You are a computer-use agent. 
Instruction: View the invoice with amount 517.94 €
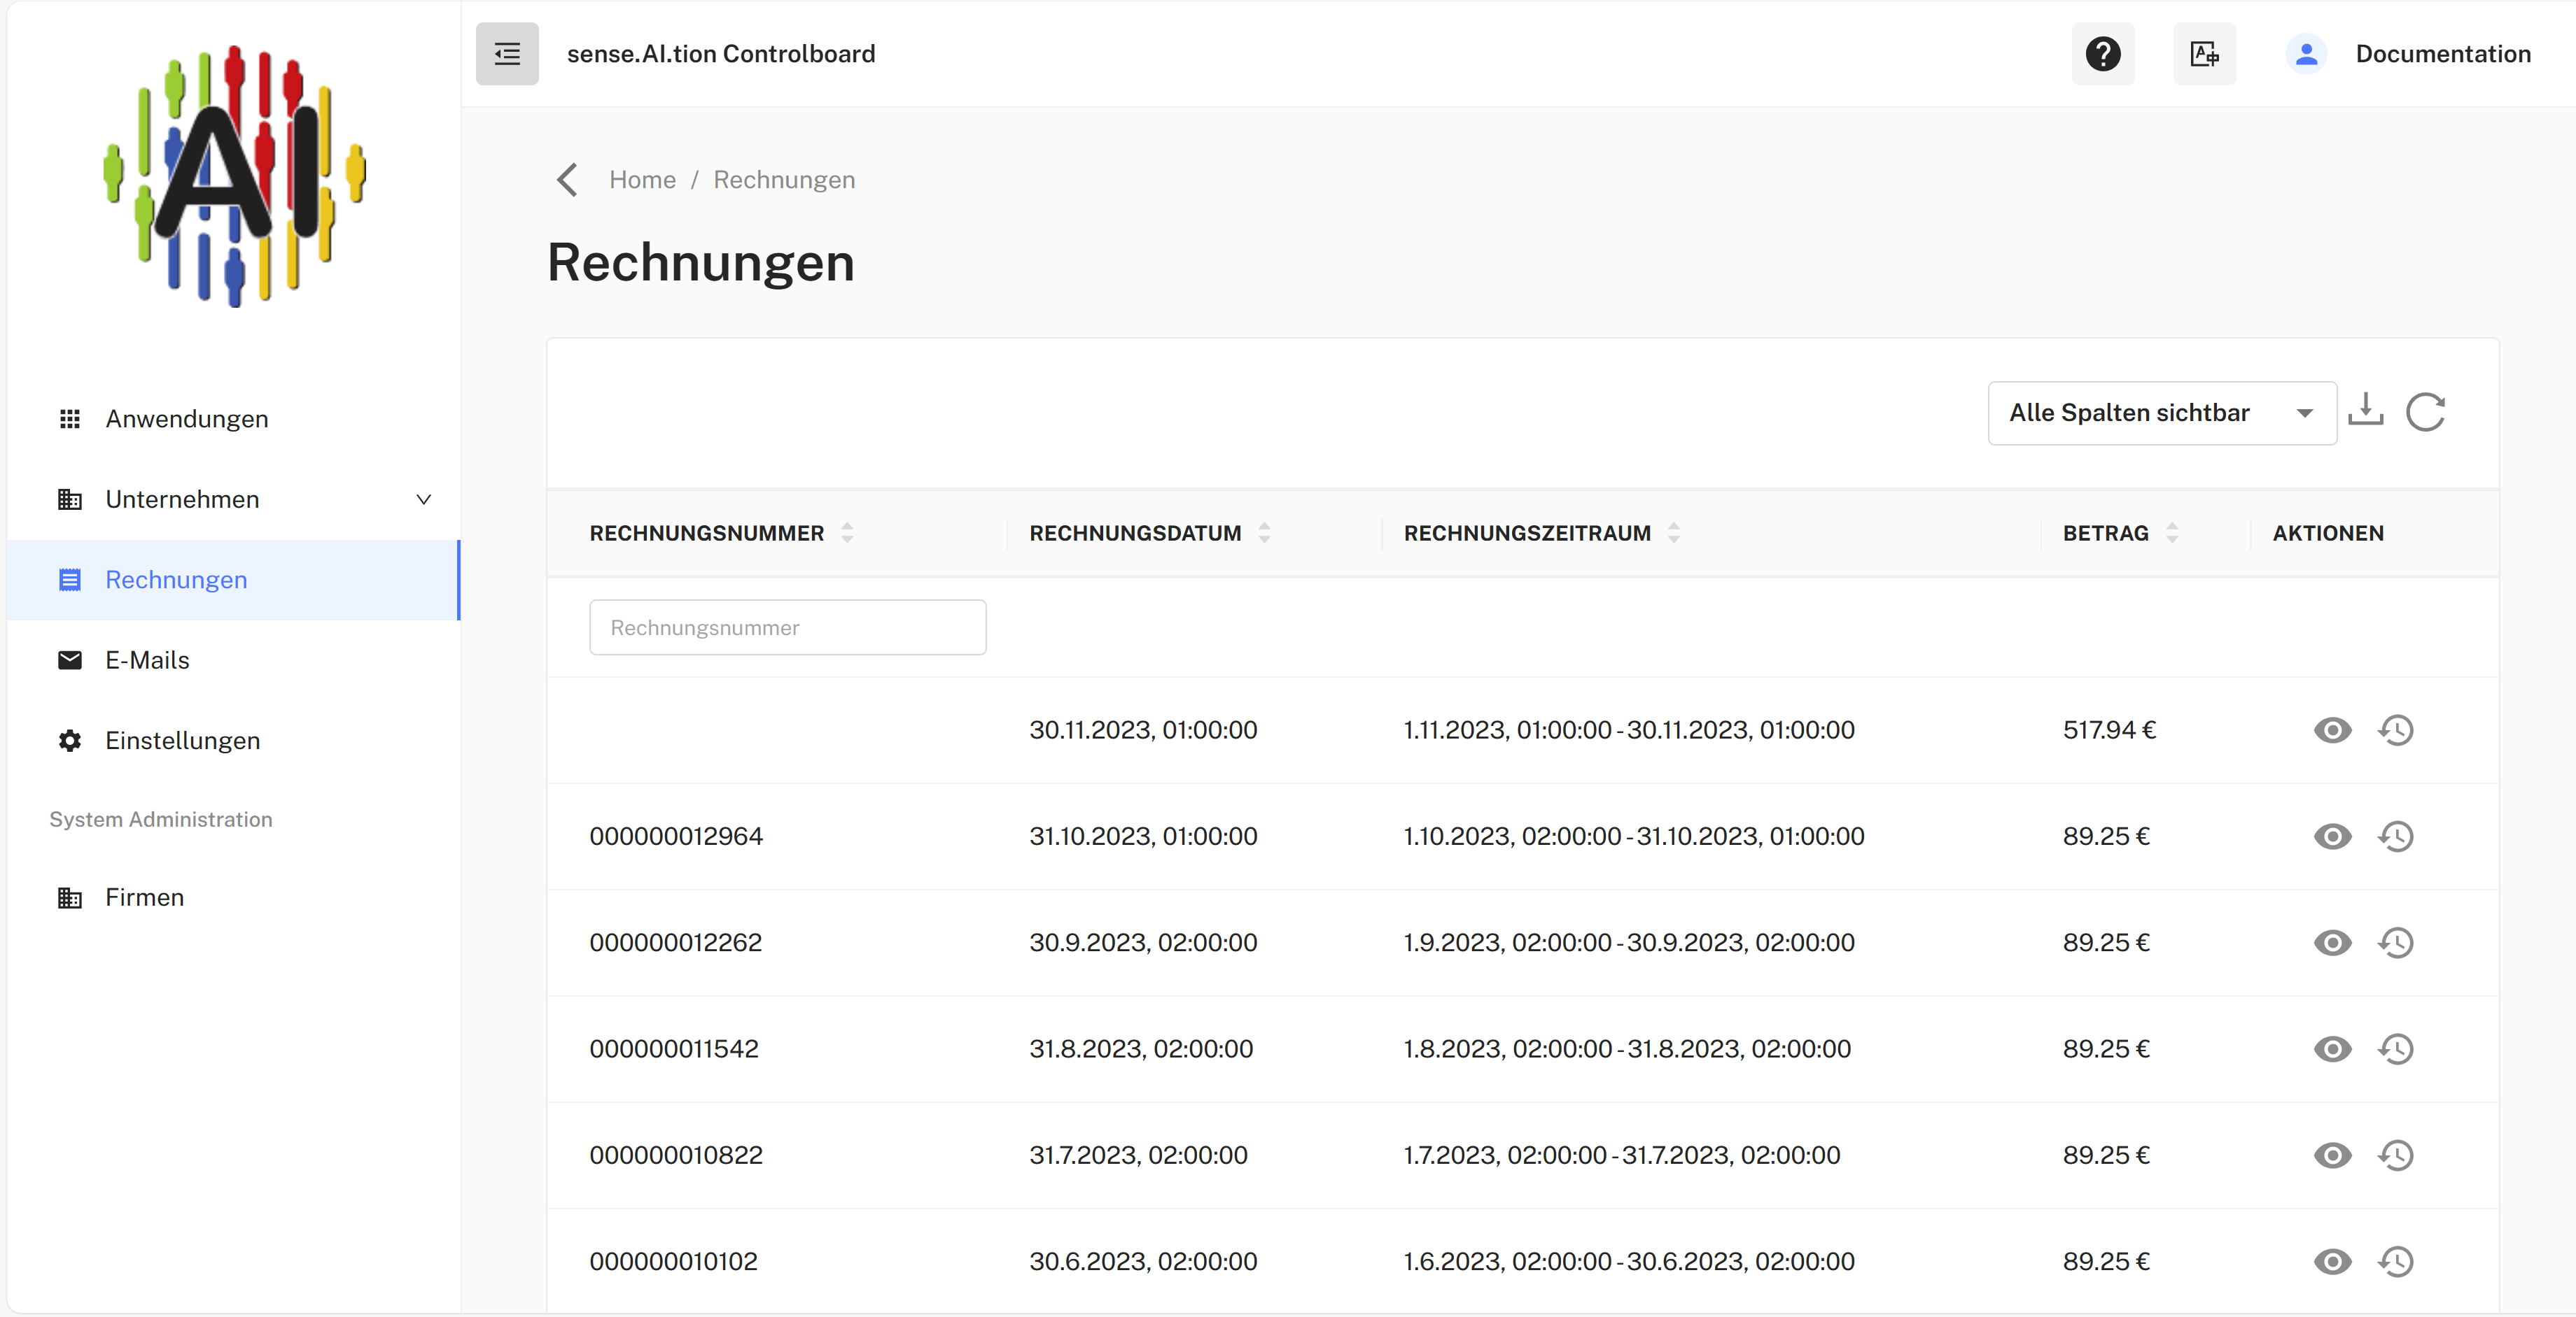point(2332,730)
